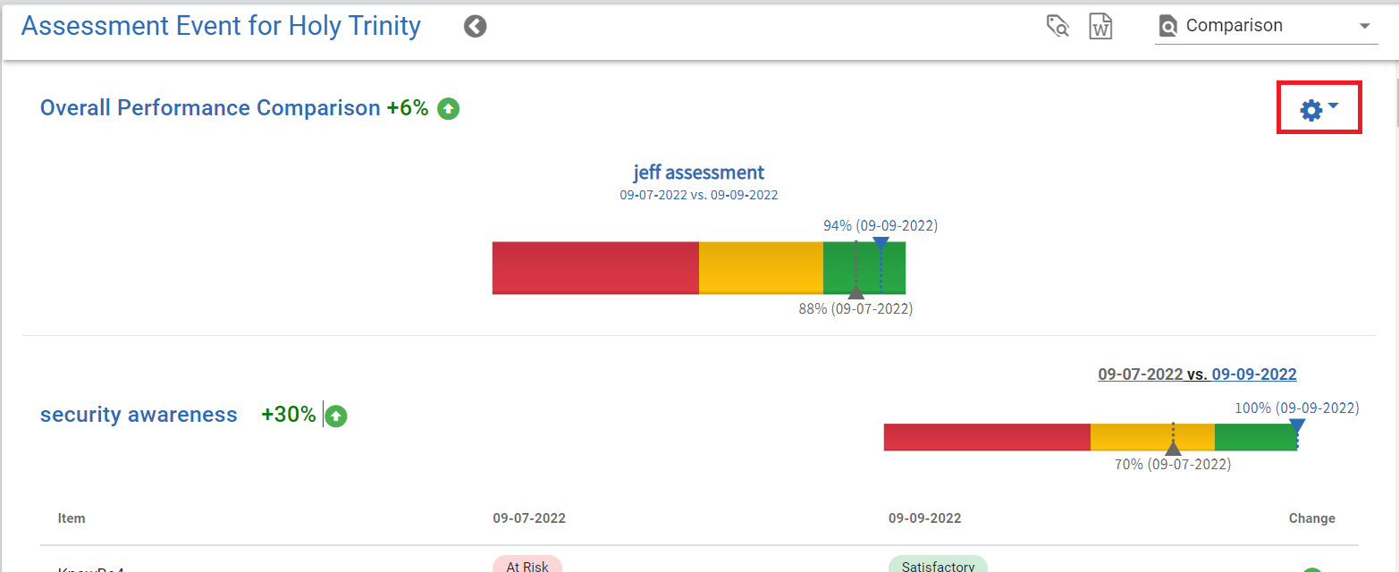The width and height of the screenshot is (1399, 572).
Task: Click the blue 100% marker on security awareness bar
Action: click(1297, 425)
